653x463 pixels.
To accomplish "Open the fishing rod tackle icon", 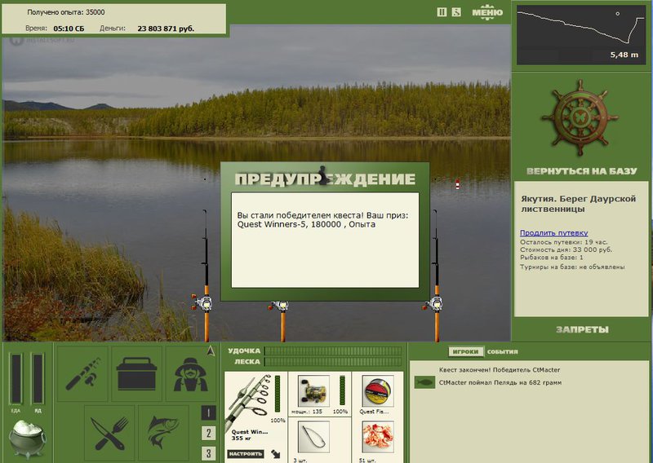I will (82, 373).
